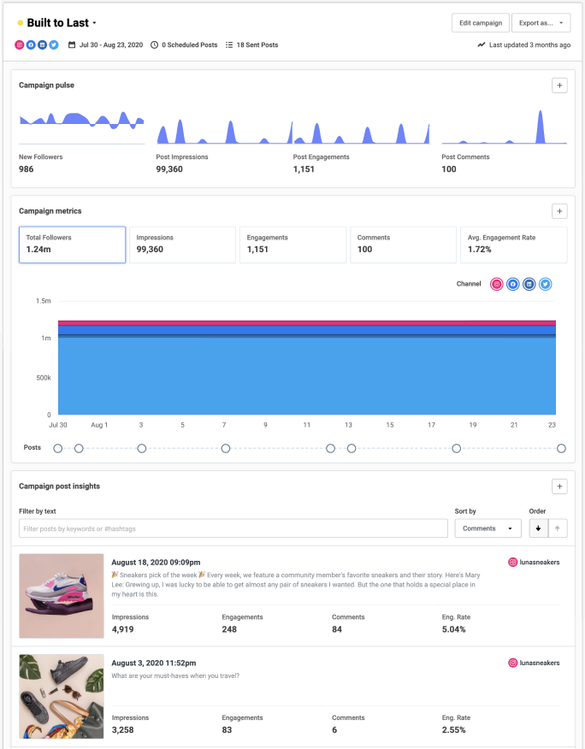Click the 0 Scheduled Posts link

point(189,45)
